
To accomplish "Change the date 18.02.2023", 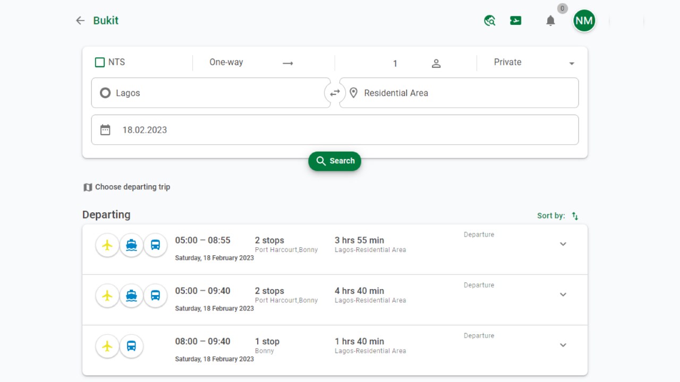I will [x=335, y=129].
